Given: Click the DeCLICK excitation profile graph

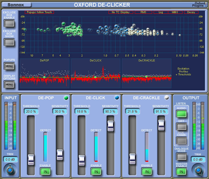Looking at the screenshot, I should pyautogui.click(x=95, y=73).
